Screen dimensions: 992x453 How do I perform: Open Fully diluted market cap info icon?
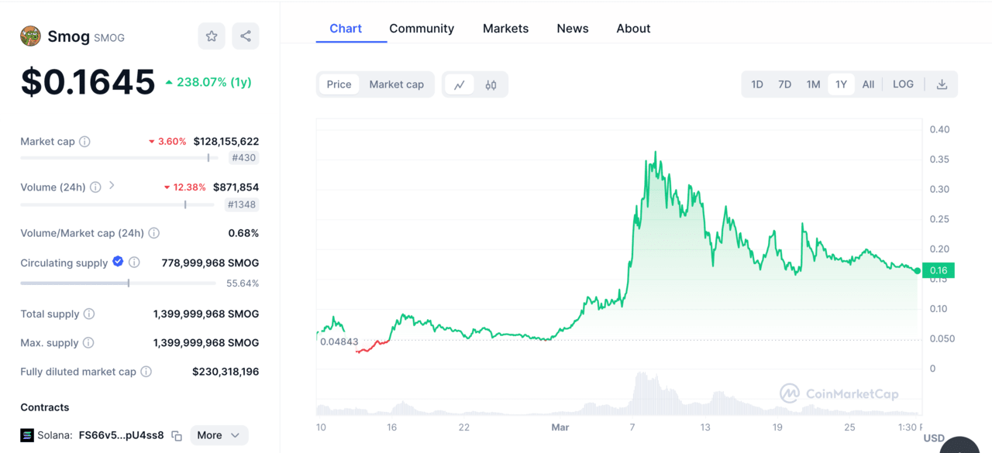click(x=146, y=372)
